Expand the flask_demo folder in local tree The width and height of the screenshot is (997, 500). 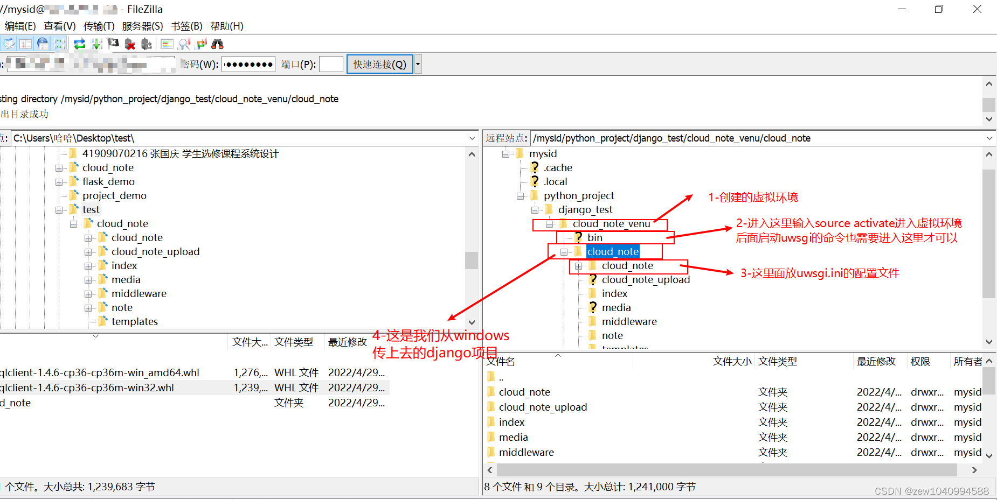(59, 181)
